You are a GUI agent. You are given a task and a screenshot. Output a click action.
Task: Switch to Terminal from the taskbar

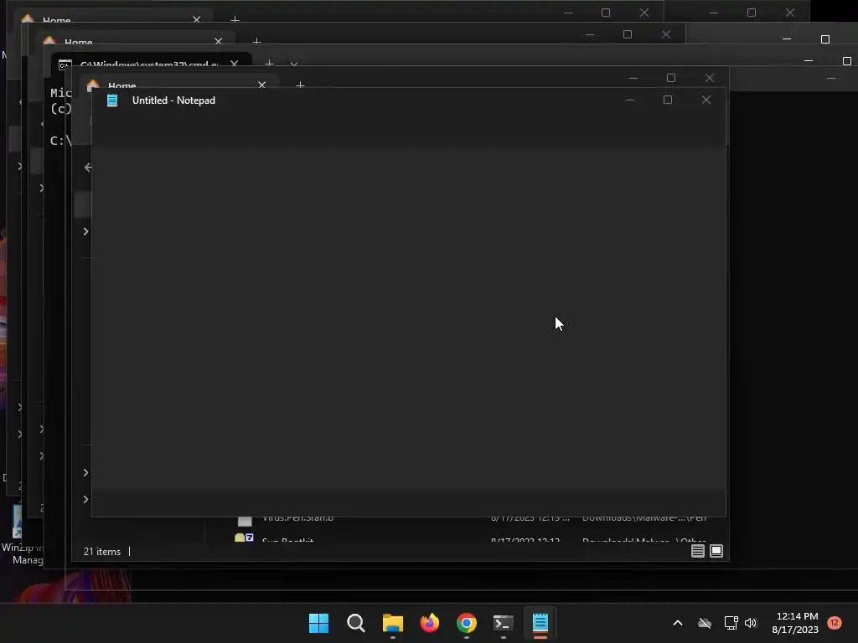pos(503,623)
